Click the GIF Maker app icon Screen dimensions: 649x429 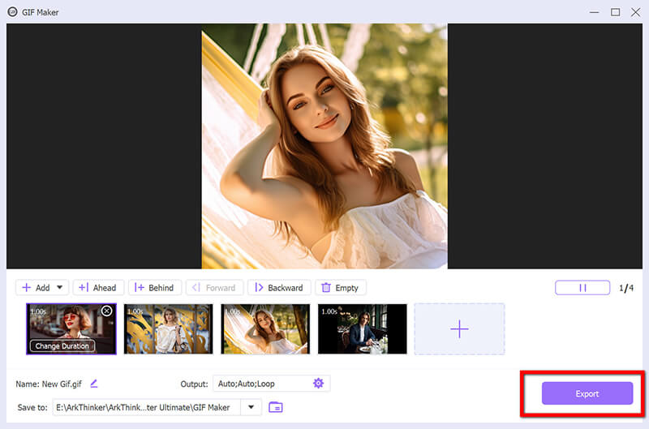point(13,11)
